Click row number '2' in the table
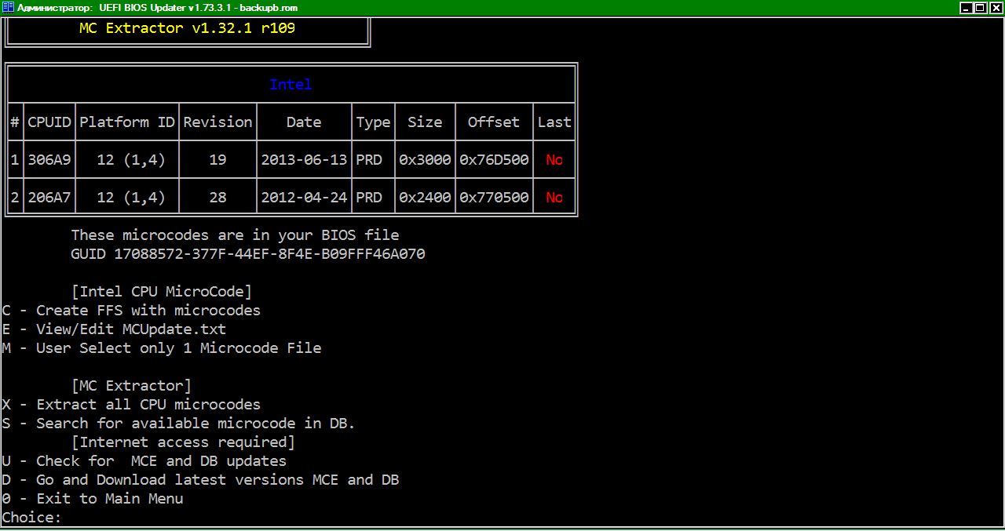Viewport: 1005px width, 531px height. click(x=14, y=198)
